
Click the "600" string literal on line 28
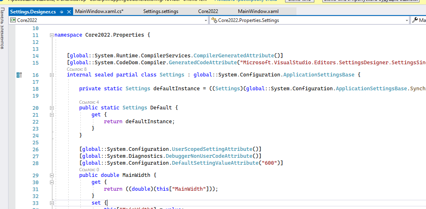click(x=269, y=163)
